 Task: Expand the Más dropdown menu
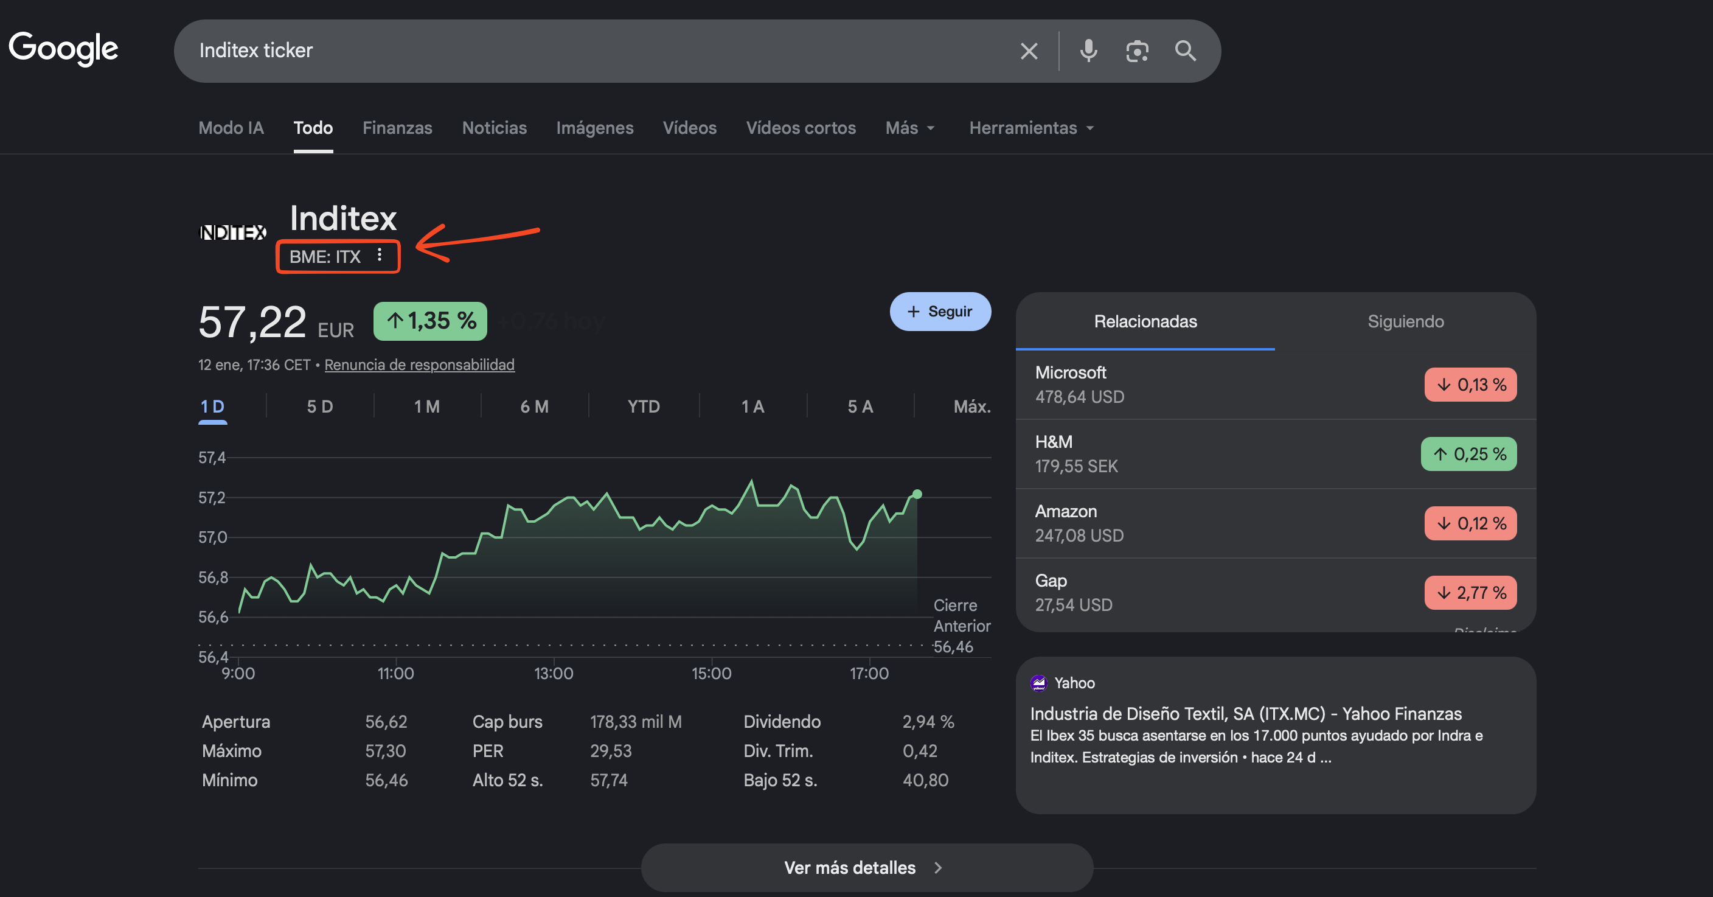pos(909,128)
